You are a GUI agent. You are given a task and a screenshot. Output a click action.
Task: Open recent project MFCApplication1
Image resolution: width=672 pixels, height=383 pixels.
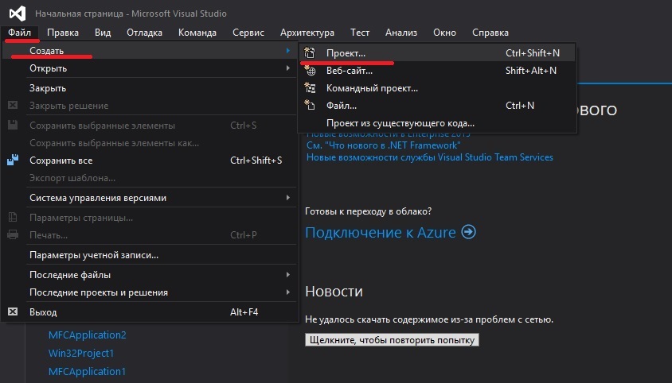[87, 371]
